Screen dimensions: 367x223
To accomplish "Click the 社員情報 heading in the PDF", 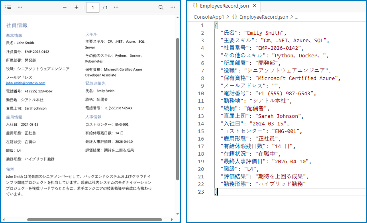I will pos(17,25).
